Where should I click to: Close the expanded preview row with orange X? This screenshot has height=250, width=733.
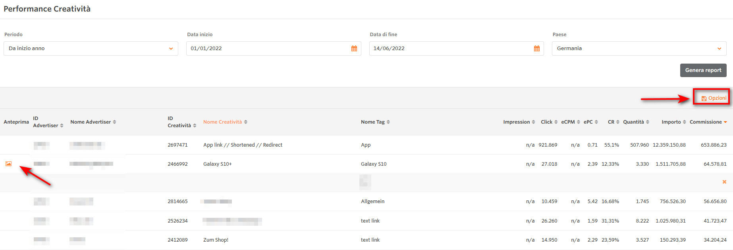(724, 182)
